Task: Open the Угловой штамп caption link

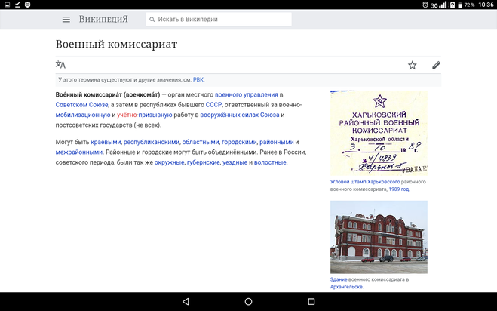Action: 348,182
